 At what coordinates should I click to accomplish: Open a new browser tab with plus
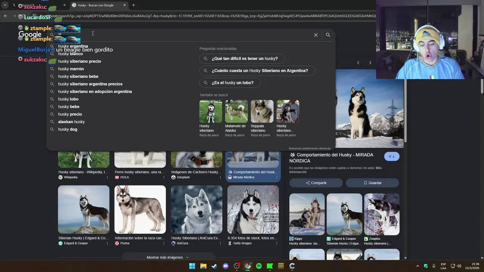133,5
